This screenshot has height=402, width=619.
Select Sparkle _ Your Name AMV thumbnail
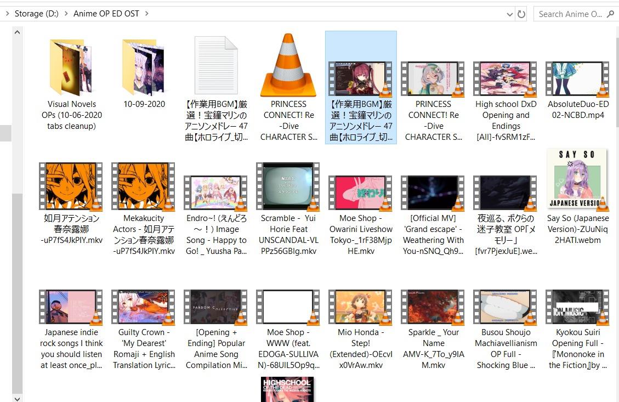click(433, 307)
